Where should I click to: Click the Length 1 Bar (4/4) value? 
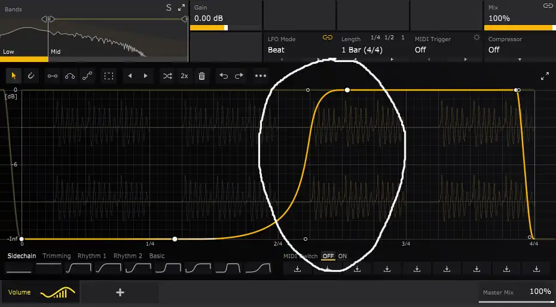[x=362, y=50]
